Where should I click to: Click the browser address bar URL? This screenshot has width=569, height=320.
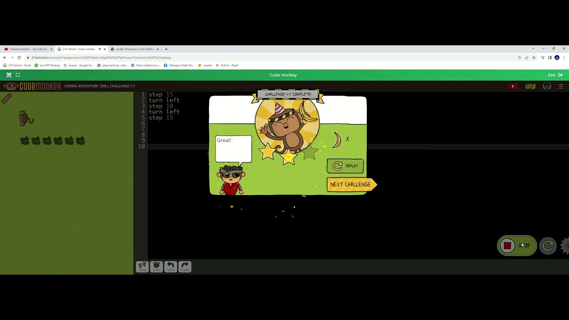click(x=101, y=57)
